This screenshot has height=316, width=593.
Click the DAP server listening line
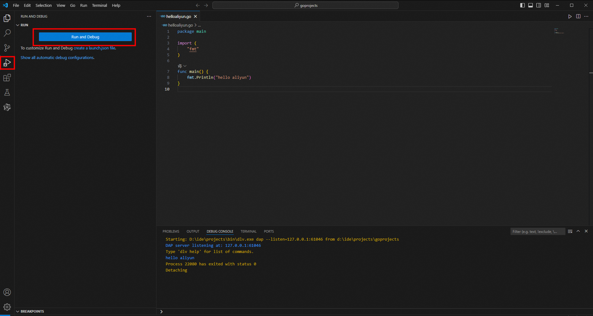pyautogui.click(x=213, y=246)
